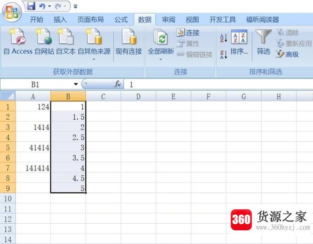Open the 排序... dialog
Viewport: 313px width, 244px height.
(239, 42)
